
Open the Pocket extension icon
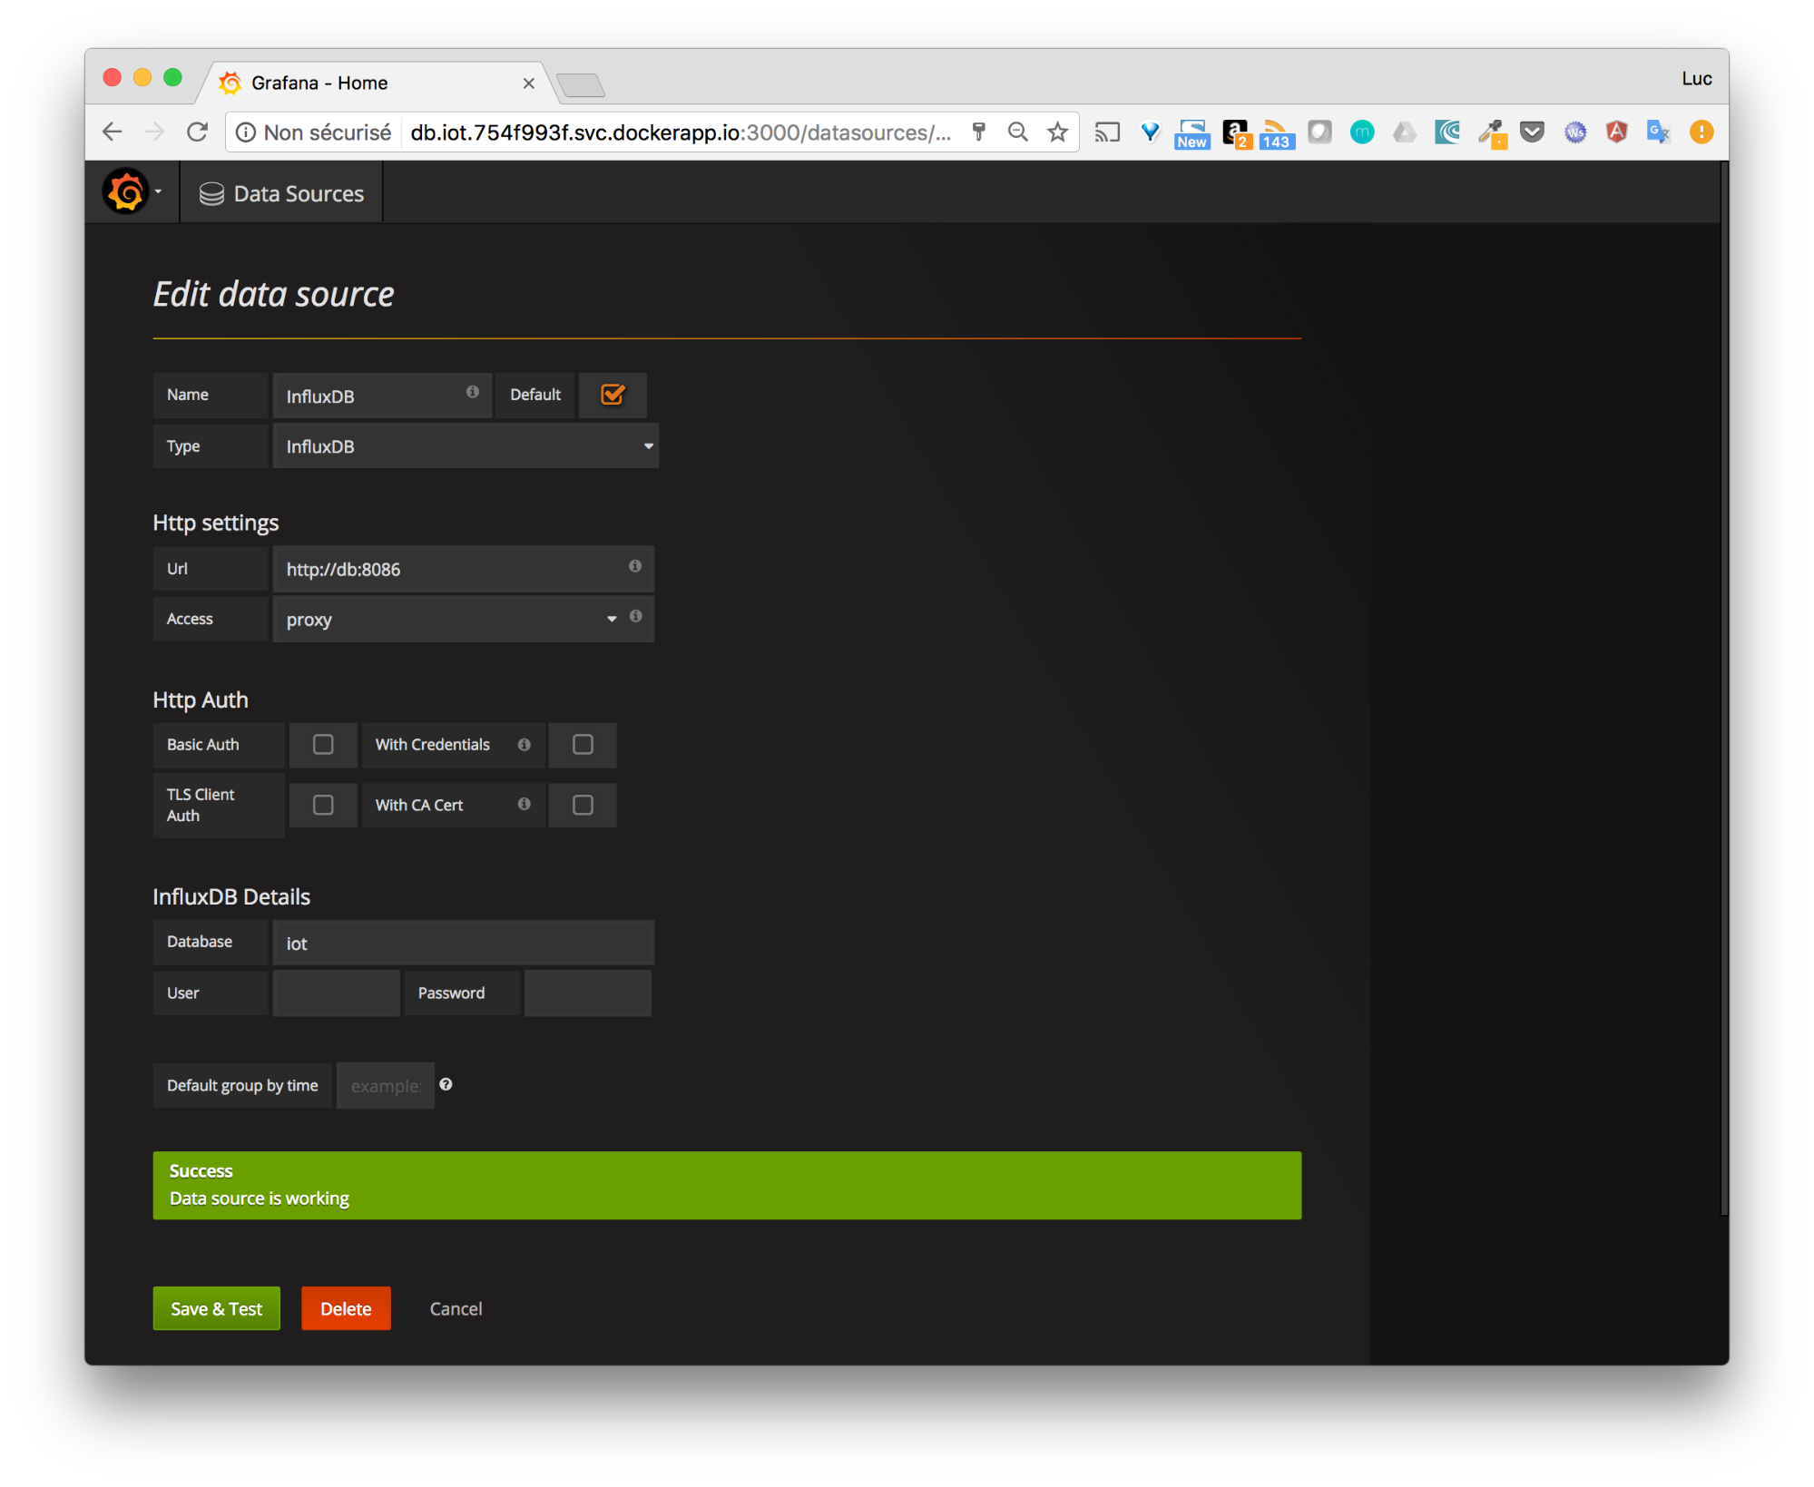(x=1533, y=132)
